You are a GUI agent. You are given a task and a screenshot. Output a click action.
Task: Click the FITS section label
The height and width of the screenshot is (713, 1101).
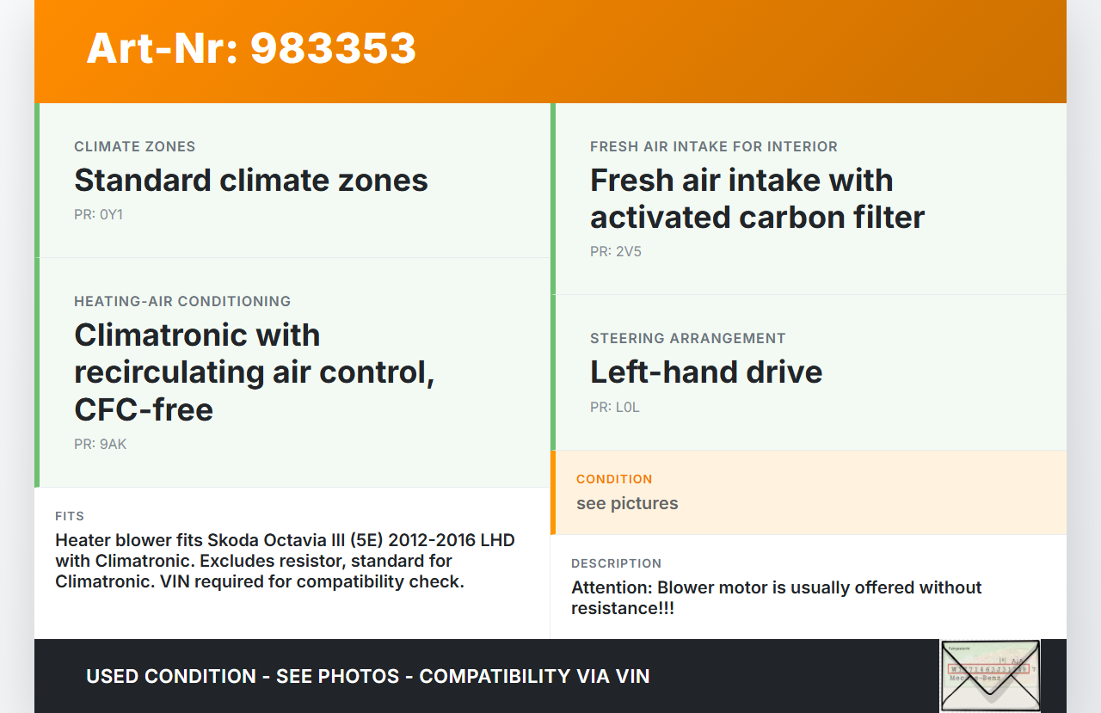(x=70, y=517)
